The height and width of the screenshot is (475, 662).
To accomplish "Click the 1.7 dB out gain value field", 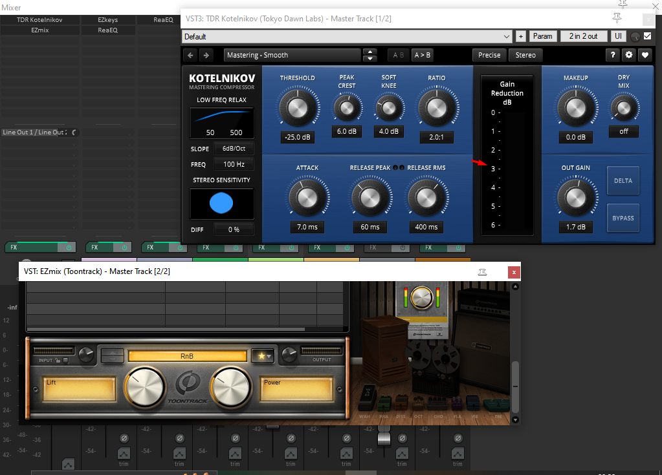I will click(575, 227).
